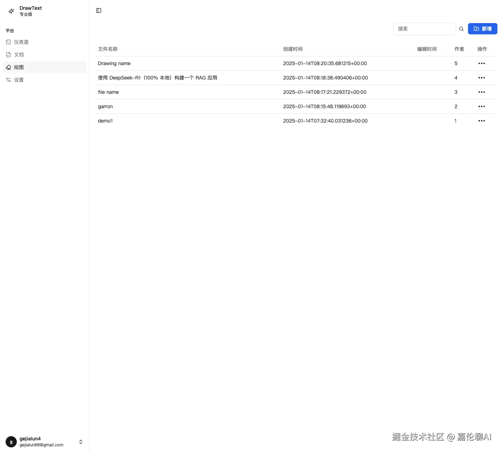The image size is (503, 453).
Task: Select the 文档 menu item in sidebar
Action: pos(19,55)
